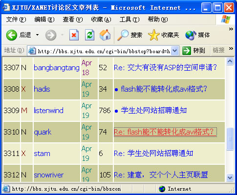Open the 收藏(A) menu

(101, 19)
